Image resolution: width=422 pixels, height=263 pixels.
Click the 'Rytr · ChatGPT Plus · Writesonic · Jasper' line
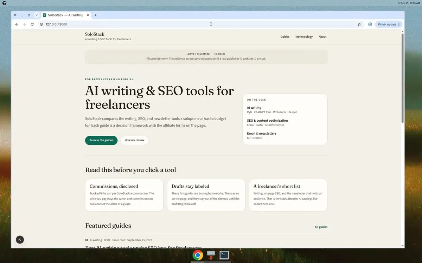coord(272,112)
